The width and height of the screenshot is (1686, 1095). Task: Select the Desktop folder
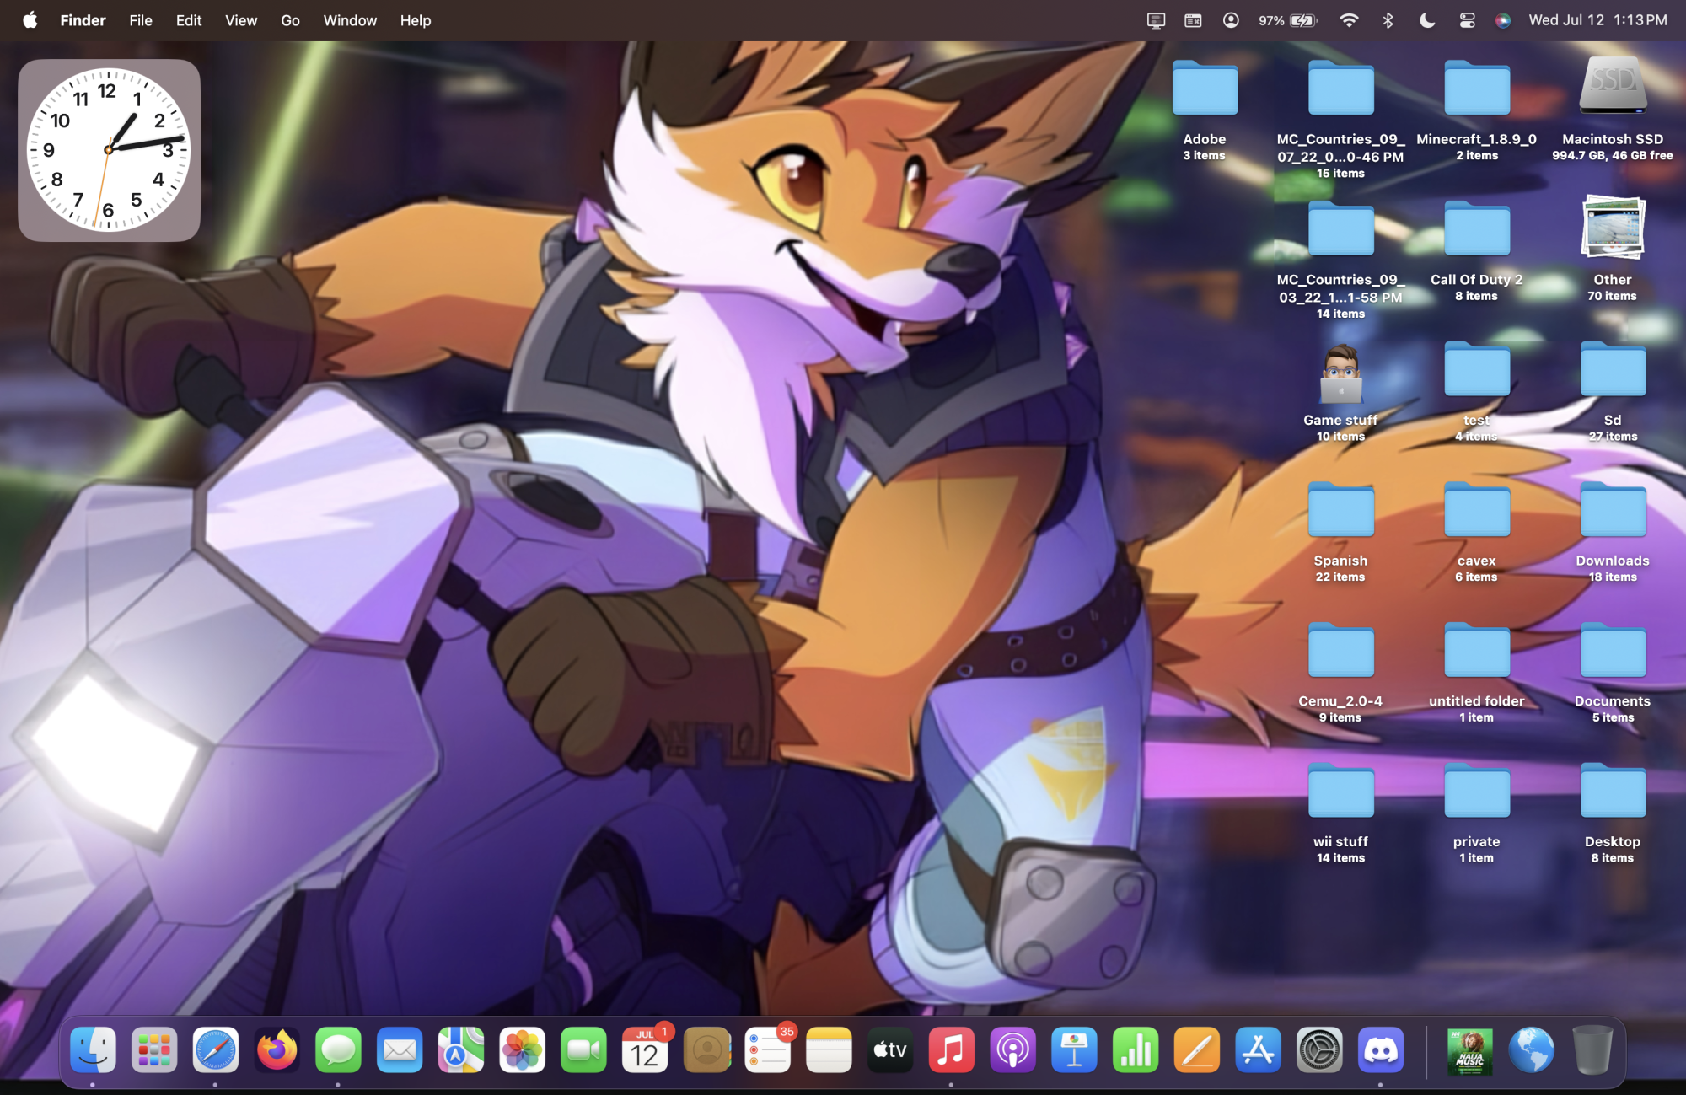[x=1612, y=813]
